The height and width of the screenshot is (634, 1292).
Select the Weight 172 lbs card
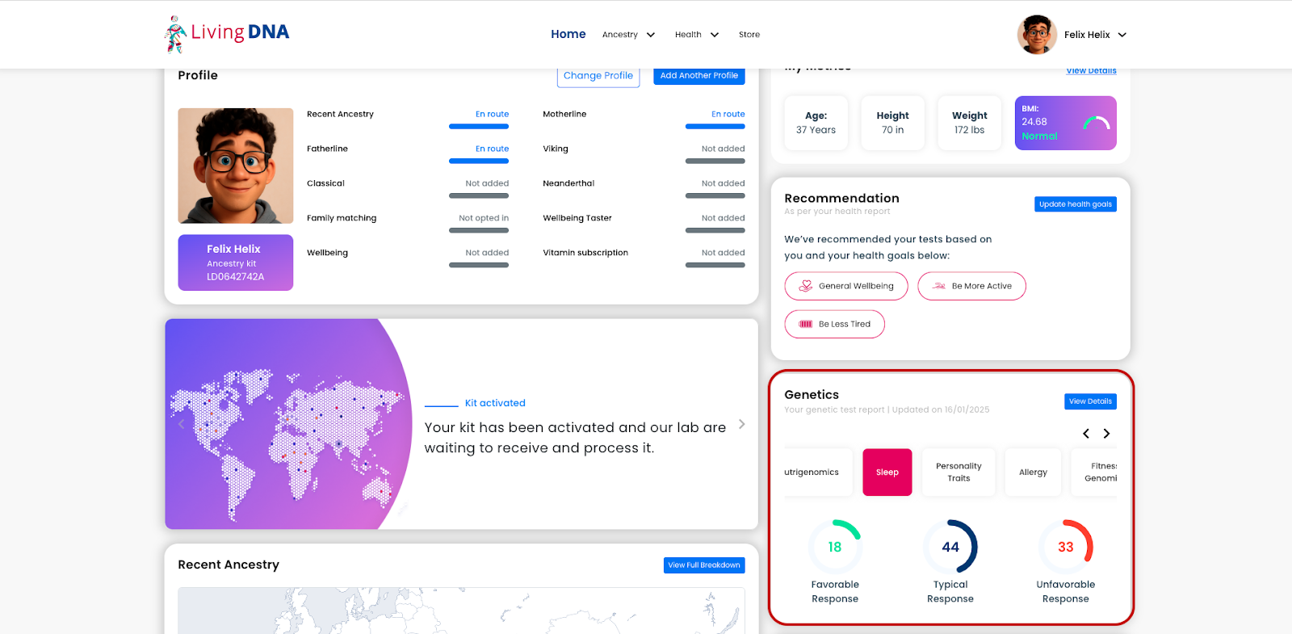tap(970, 123)
